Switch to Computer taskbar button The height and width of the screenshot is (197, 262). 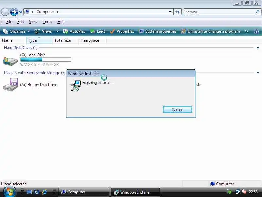click(84, 192)
